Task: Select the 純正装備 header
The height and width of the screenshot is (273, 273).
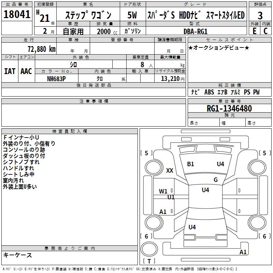Action: coord(229,85)
